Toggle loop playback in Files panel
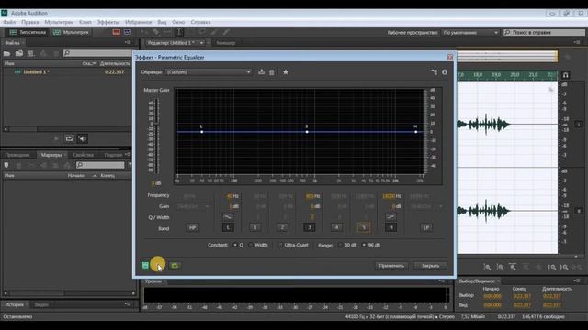 pos(69,138)
